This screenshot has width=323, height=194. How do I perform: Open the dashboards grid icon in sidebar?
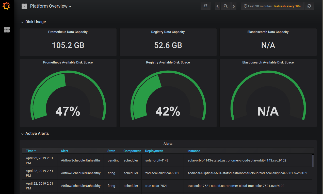pyautogui.click(x=7, y=30)
